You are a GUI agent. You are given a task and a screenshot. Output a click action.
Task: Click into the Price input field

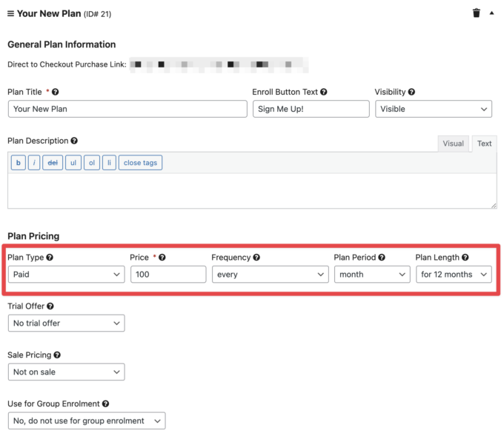click(x=168, y=275)
